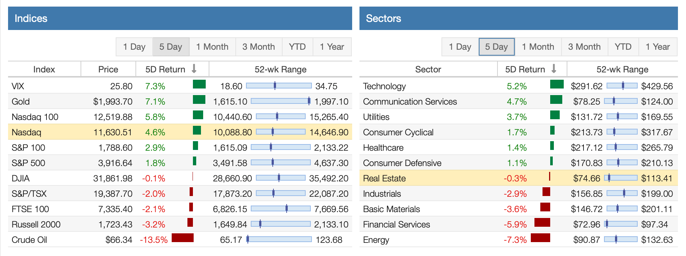The image size is (686, 256).
Task: Switch Indices to 3 Month view
Action: click(259, 47)
